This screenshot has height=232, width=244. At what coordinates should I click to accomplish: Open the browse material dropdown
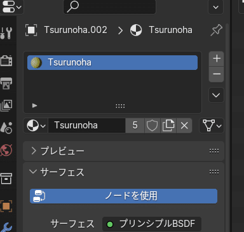36,126
